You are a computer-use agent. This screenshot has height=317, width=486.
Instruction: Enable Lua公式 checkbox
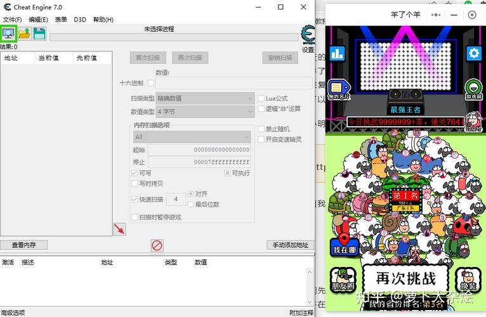(x=261, y=98)
